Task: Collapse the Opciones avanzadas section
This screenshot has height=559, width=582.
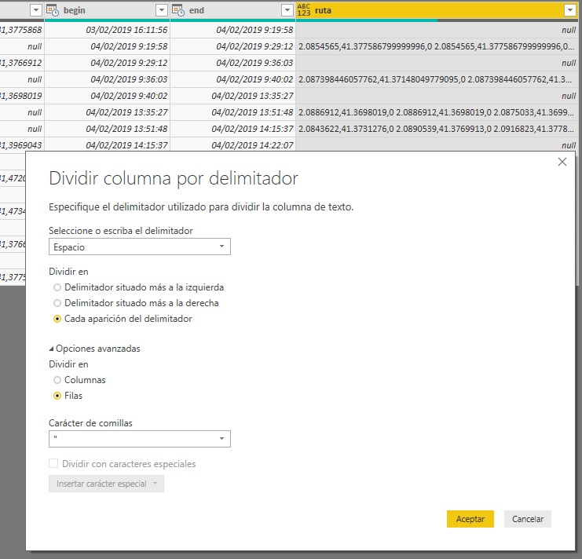Action: coord(52,349)
